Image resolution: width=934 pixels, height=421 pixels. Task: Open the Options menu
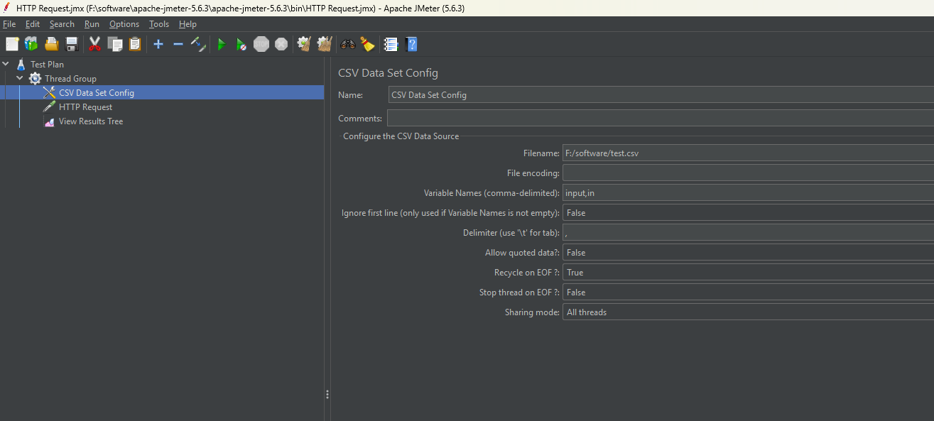[x=124, y=24]
